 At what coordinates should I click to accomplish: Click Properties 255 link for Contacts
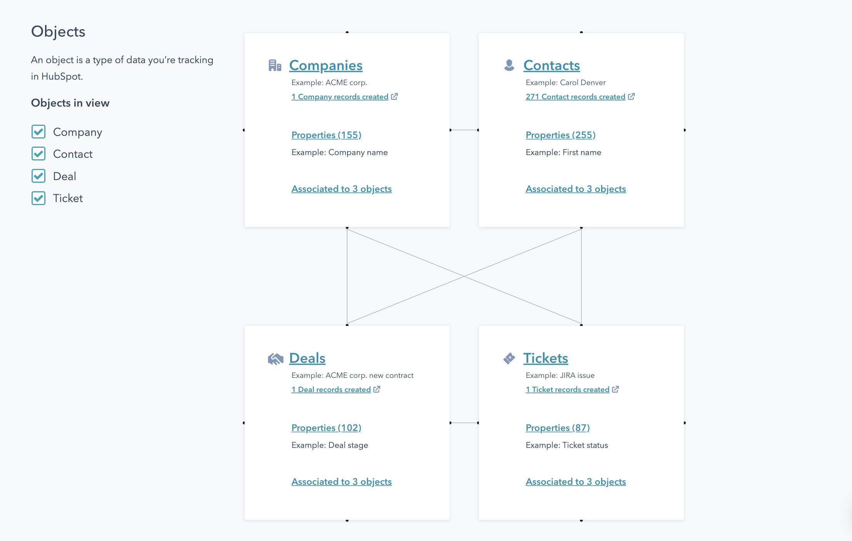[x=560, y=134]
